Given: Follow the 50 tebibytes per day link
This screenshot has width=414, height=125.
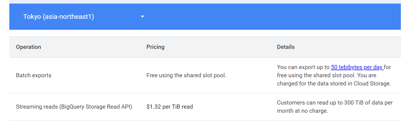Looking at the screenshot, I should 357,67.
